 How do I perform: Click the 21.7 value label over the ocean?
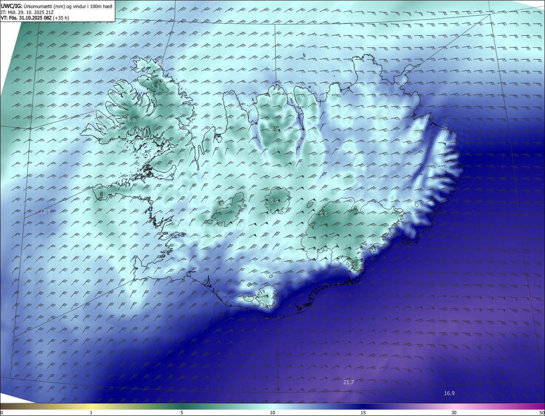349,382
